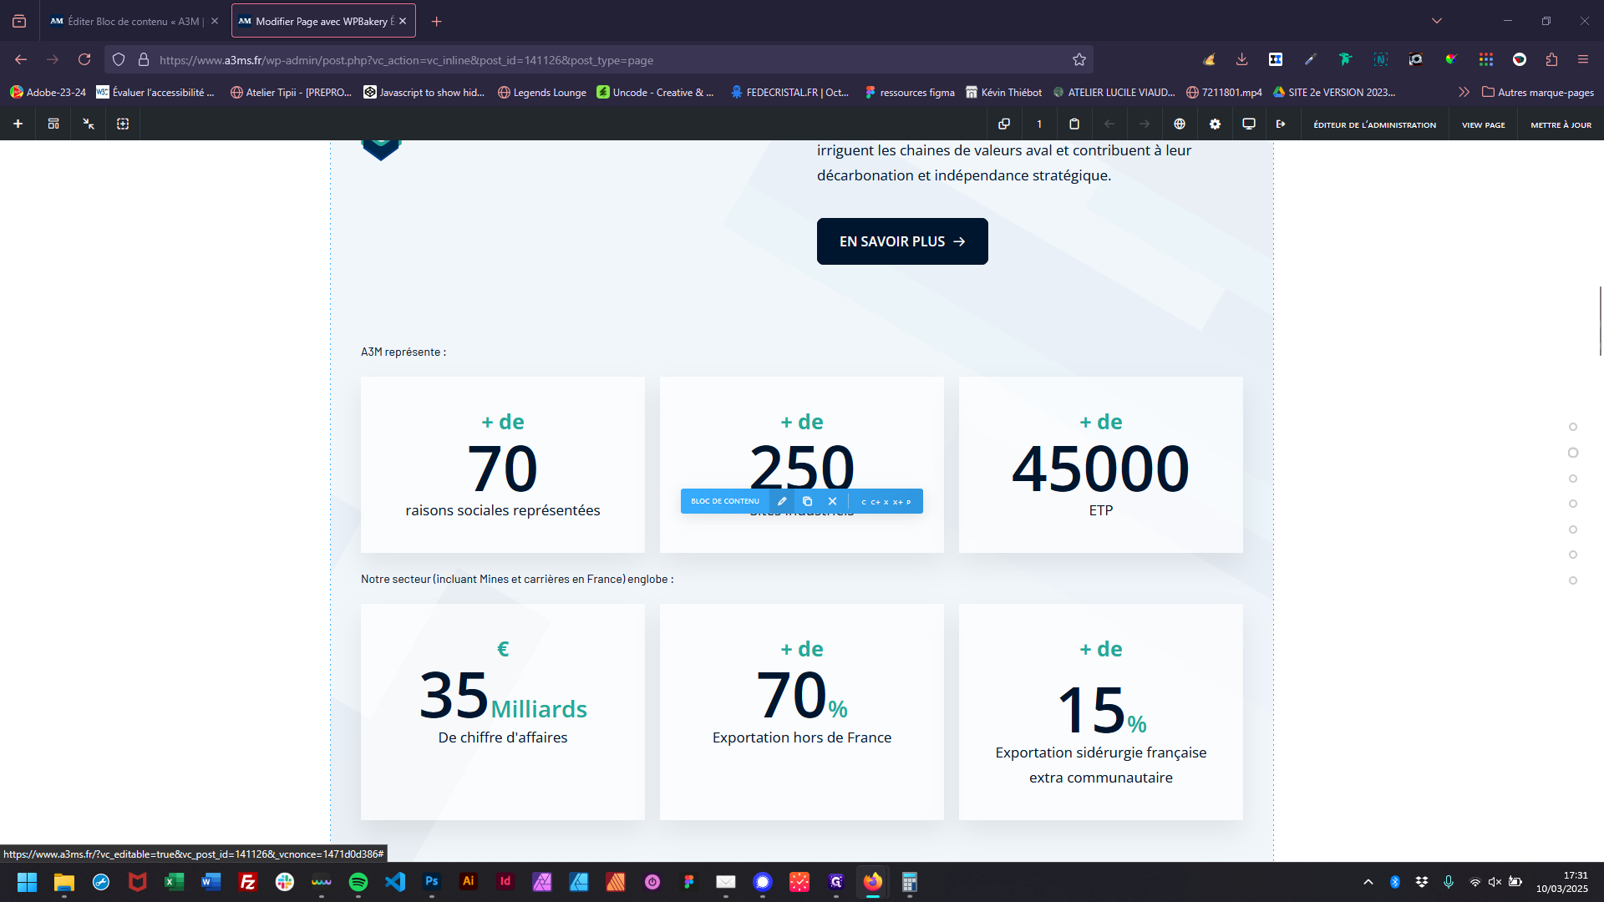Click the number 1 counter in WPBakery toolbar
The image size is (1604, 902).
(1039, 124)
